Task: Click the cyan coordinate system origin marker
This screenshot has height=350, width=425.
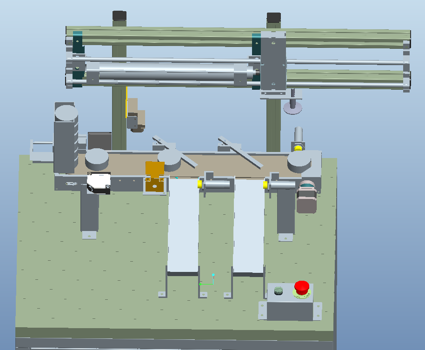Action: tap(213, 275)
